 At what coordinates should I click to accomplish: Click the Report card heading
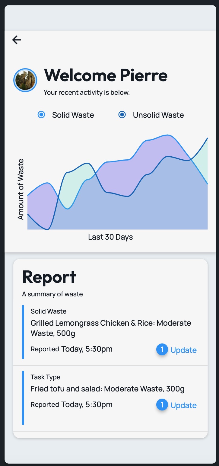tap(49, 277)
